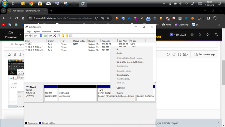225x127 pixels.
Task: Click the Properties checkmark icon in Disk Yönetimi toolbar
Action: (59, 36)
